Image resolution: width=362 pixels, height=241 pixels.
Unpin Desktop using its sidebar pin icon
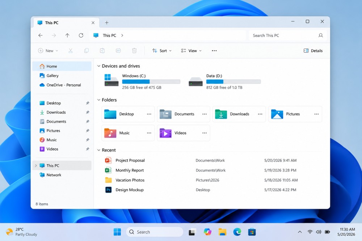pos(88,103)
